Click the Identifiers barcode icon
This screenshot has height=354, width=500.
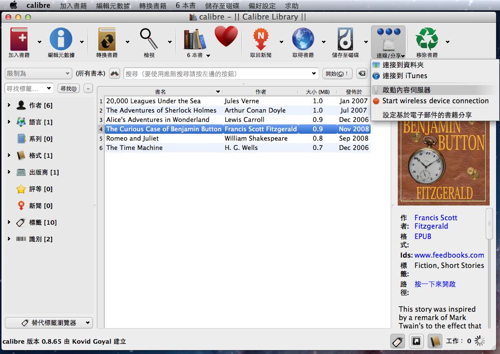[x=21, y=239]
